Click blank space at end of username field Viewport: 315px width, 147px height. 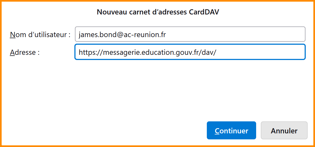click(245, 34)
